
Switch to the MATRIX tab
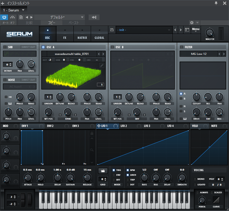82,34
